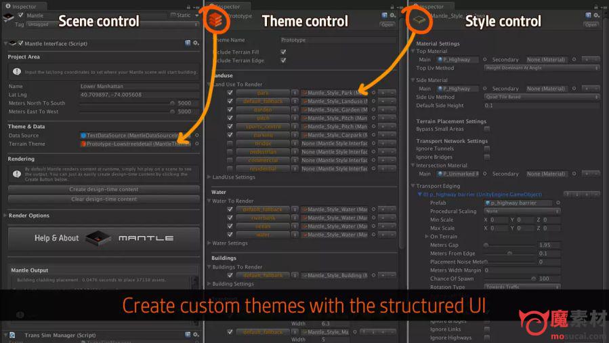The image size is (609, 343).
Task: Pick object for highway barrier Prefab
Action: 558,203
